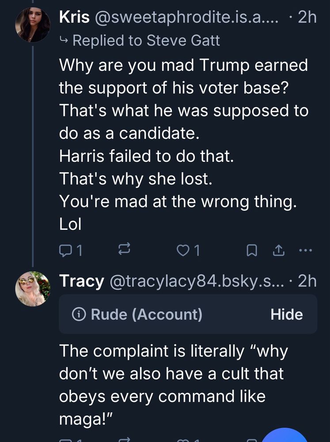
Task: Open Kris's profile picture
Action: [33, 24]
